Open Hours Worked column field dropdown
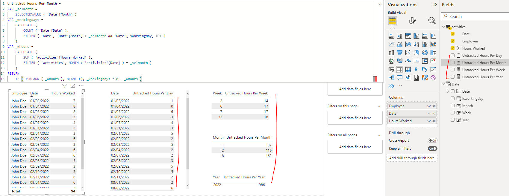509x196 pixels. pos(429,121)
